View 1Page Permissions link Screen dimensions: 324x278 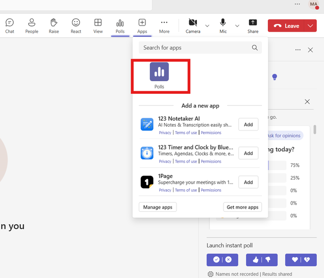coord(211,190)
